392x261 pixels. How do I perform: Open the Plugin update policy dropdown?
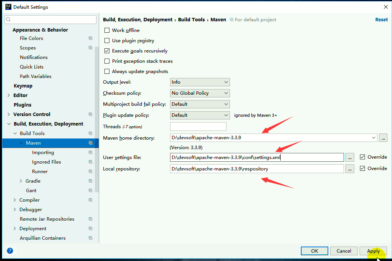200,115
